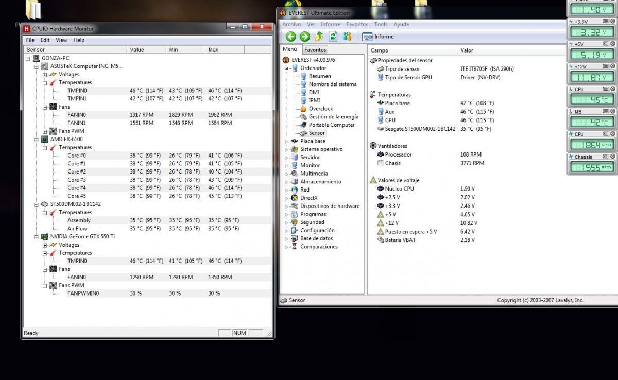Collapse the Ordenador tree node
This screenshot has height=380, width=618.
click(x=287, y=68)
